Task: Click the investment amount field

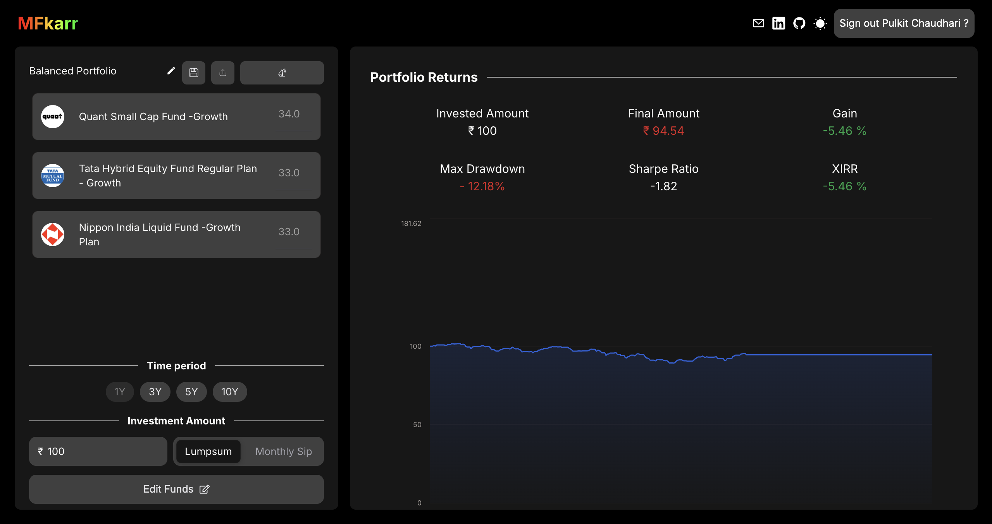Action: pos(98,451)
